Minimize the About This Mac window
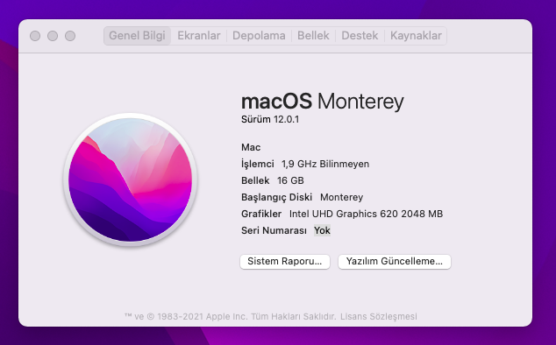The width and height of the screenshot is (556, 345). tap(53, 36)
